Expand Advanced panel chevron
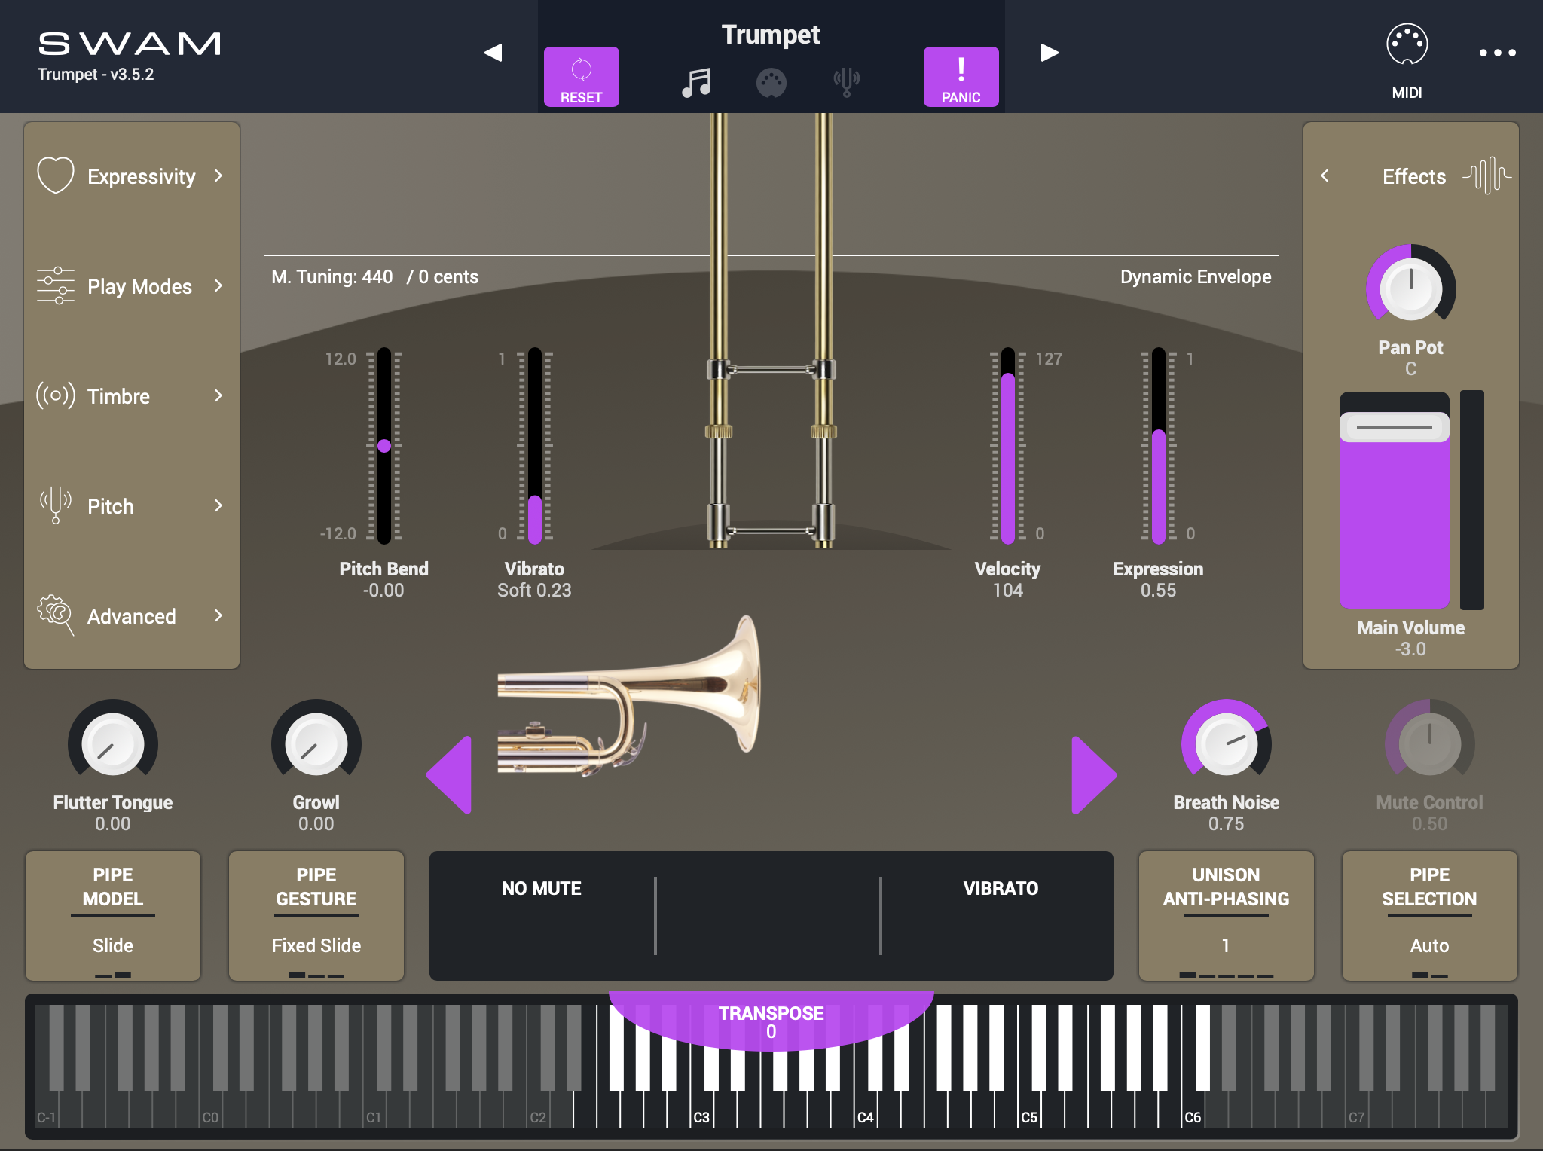This screenshot has height=1151, width=1543. [218, 615]
